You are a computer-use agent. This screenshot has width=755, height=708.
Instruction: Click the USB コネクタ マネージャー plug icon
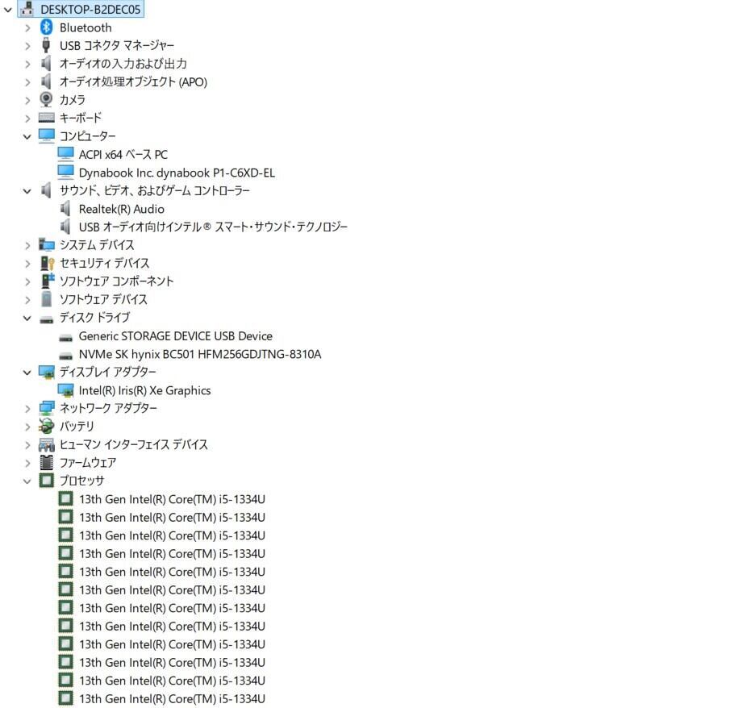tap(46, 45)
